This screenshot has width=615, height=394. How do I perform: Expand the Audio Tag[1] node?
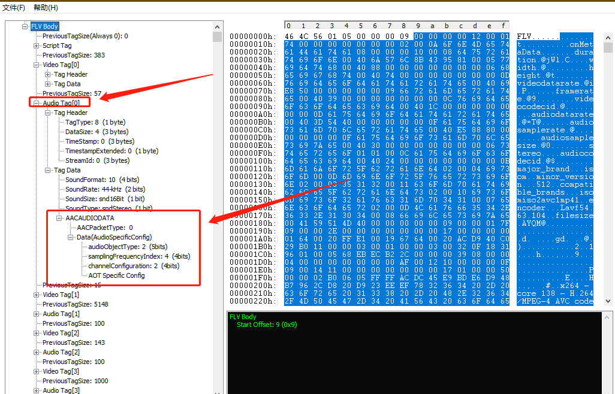tap(36, 314)
